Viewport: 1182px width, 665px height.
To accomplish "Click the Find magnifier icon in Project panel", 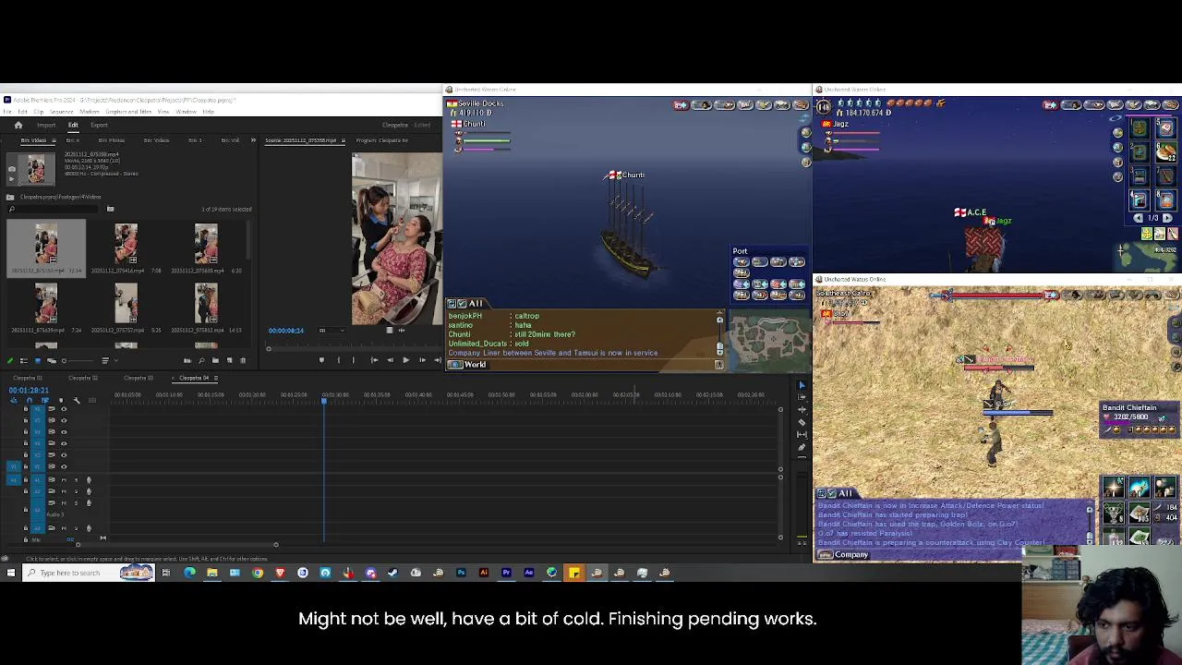I will pos(201,360).
